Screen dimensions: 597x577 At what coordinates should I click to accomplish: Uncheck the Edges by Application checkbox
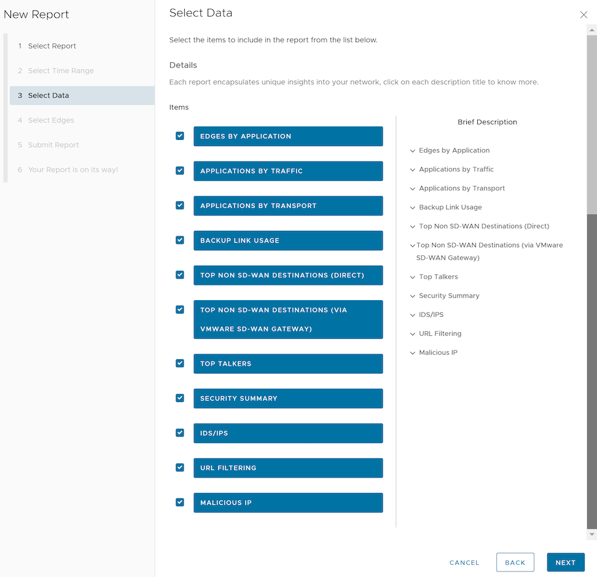180,136
